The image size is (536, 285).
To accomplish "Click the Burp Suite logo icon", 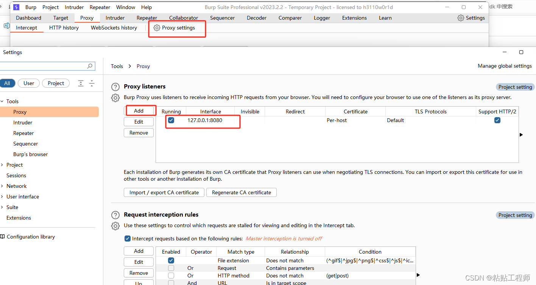I will (16, 7).
